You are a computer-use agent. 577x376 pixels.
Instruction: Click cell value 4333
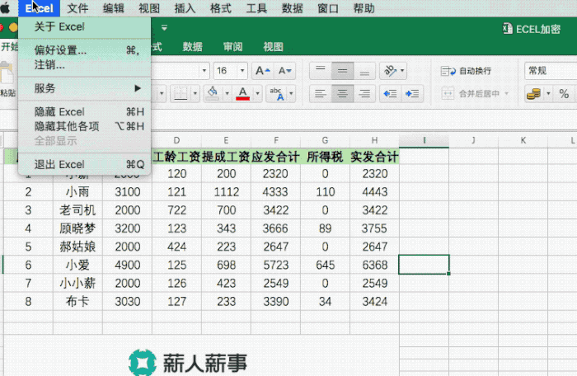pos(275,192)
